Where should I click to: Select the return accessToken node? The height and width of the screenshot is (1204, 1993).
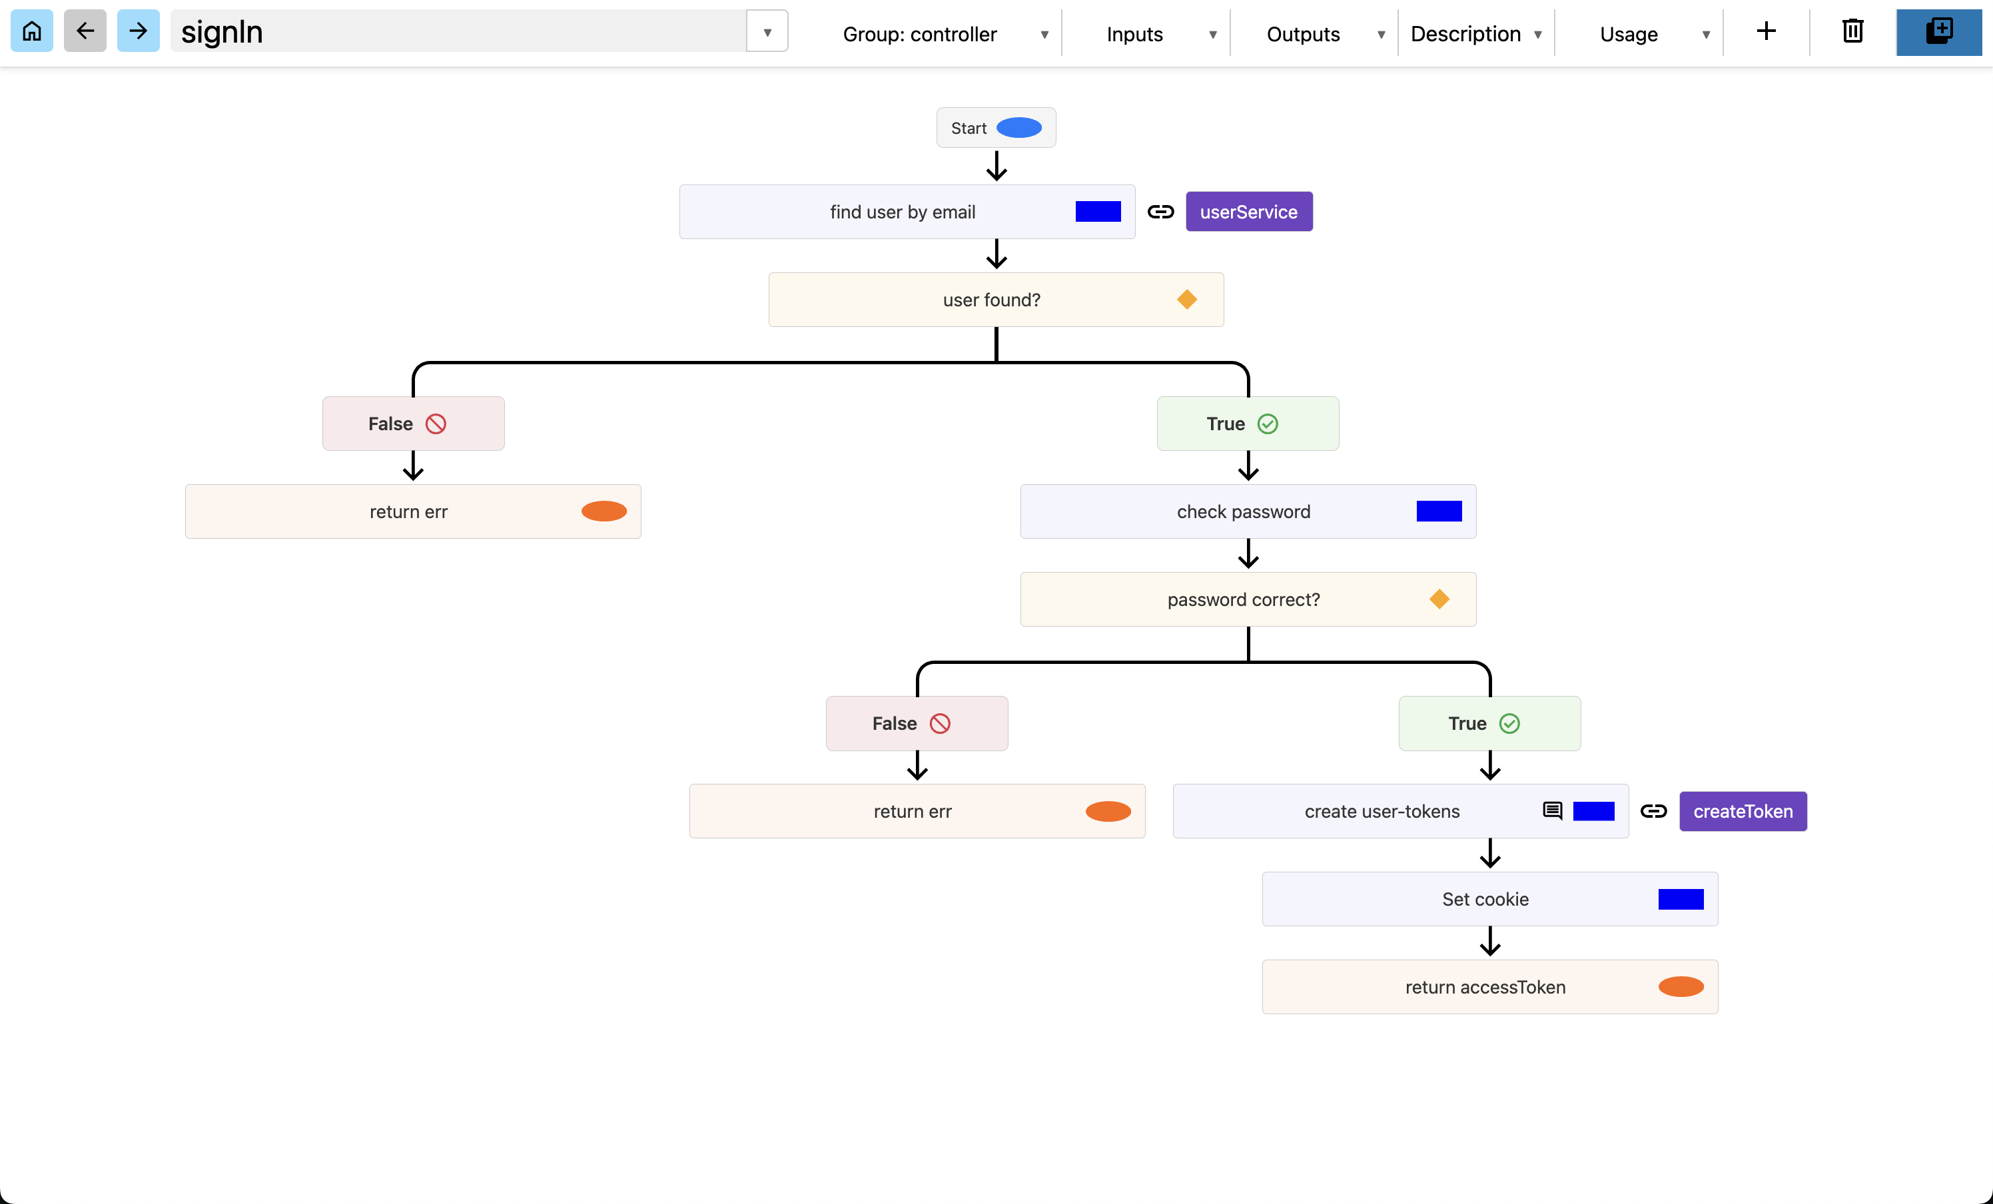1489,986
